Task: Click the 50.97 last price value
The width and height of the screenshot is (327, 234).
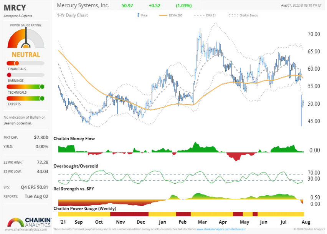Action: [x=127, y=6]
